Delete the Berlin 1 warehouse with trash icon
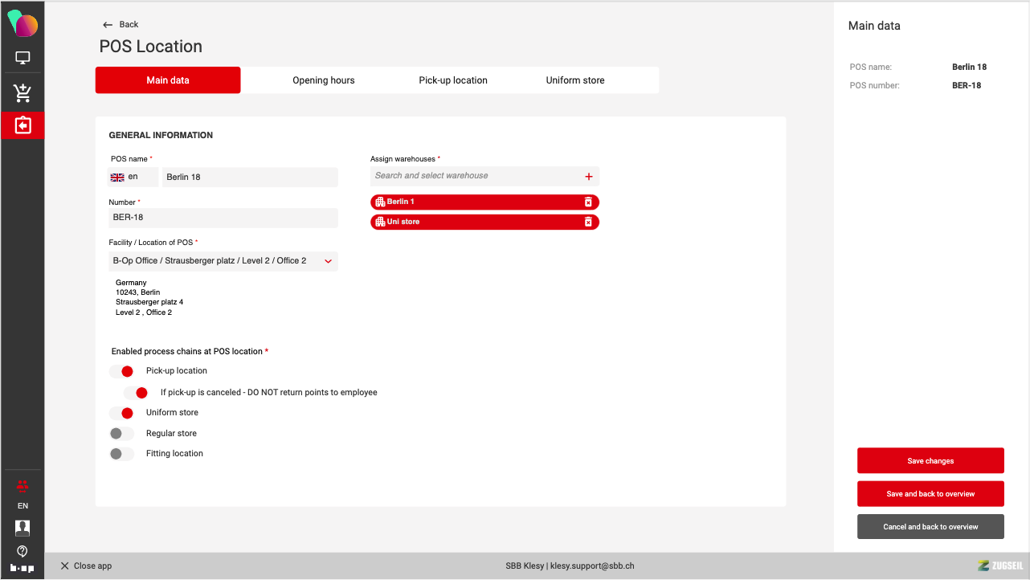 coord(588,202)
